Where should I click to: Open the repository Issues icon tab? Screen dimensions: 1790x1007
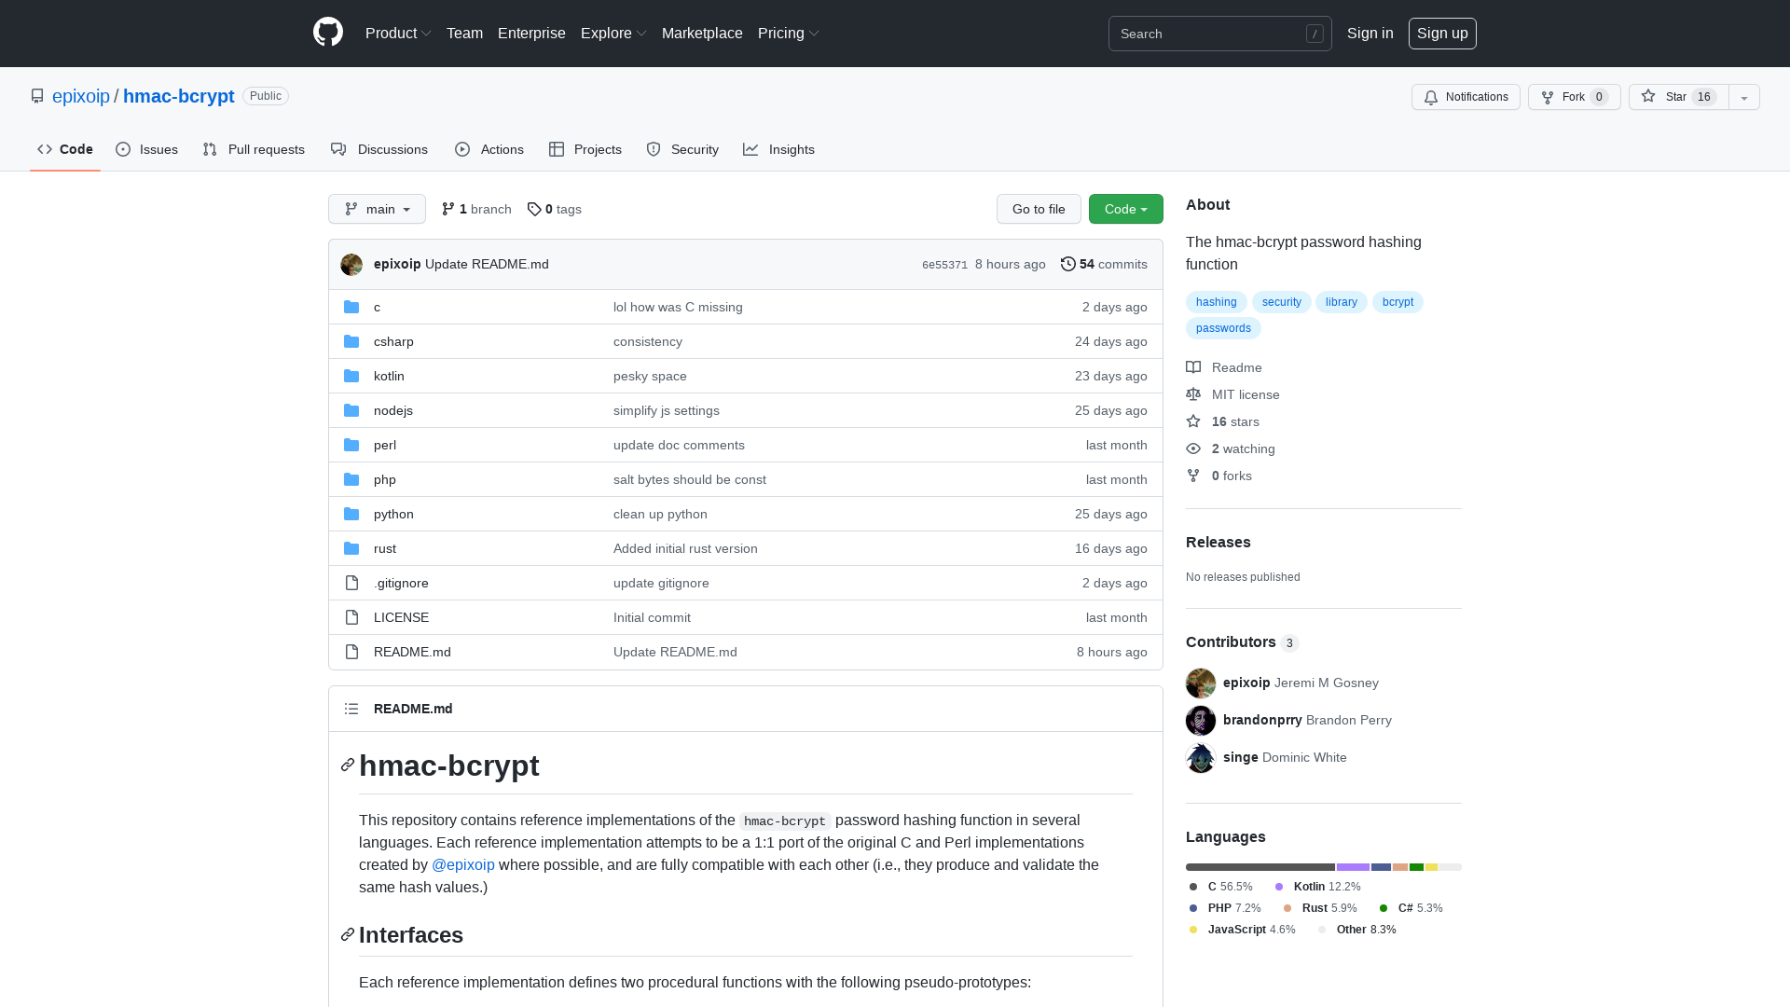123,149
